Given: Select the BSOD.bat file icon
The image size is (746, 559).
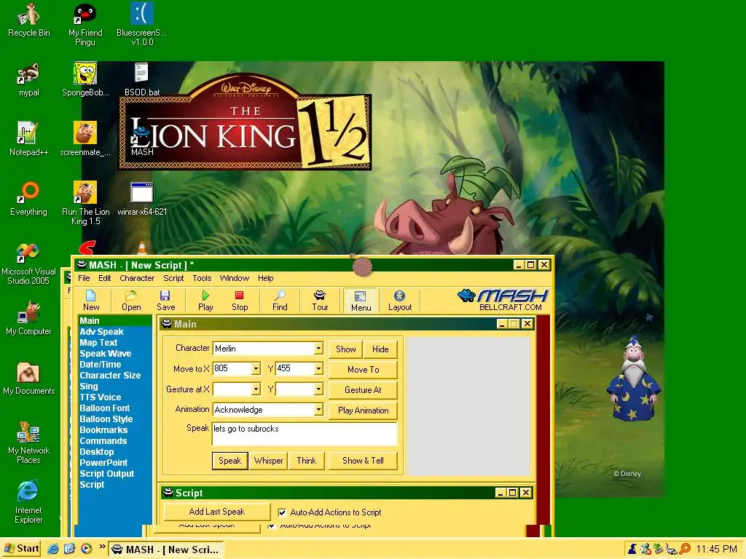Looking at the screenshot, I should tap(142, 80).
